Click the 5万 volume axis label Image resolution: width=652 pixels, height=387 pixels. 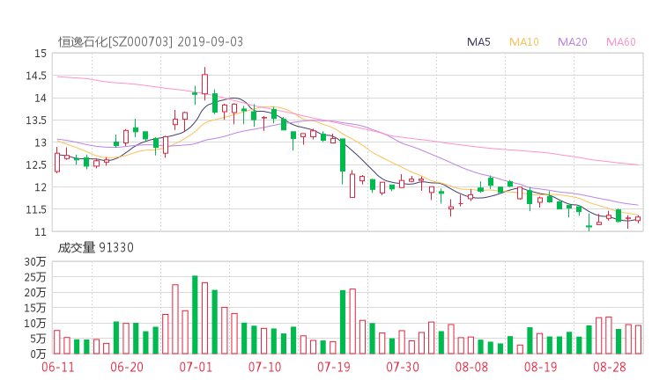[38, 339]
